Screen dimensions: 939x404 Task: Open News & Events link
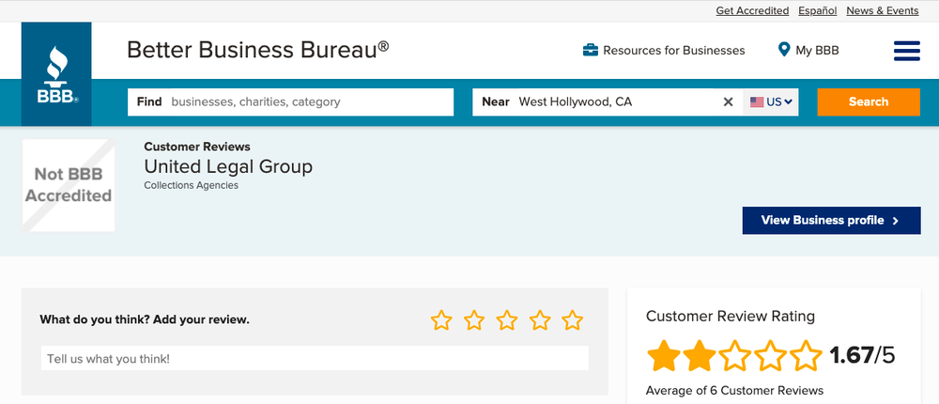click(882, 11)
